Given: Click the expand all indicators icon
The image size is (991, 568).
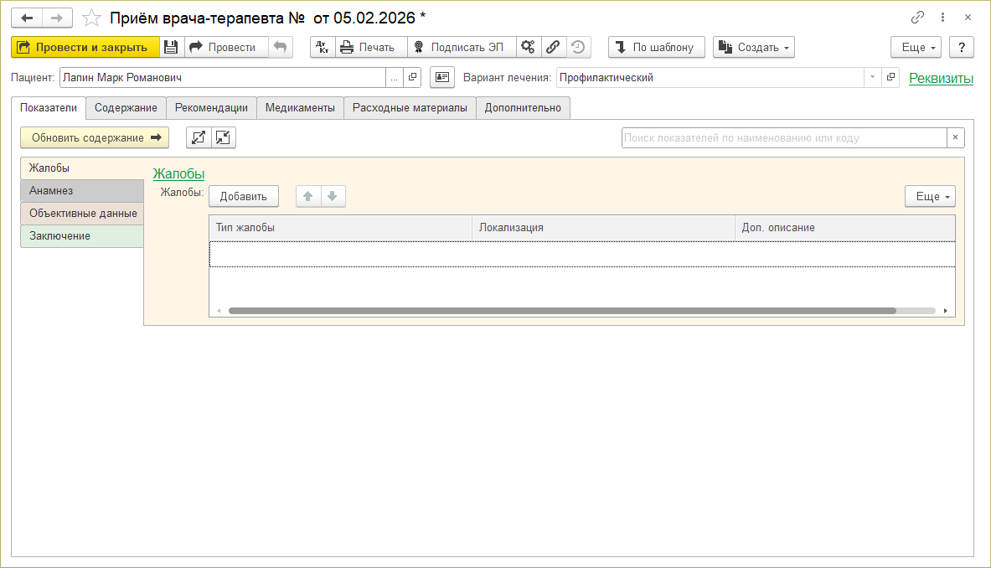Looking at the screenshot, I should (x=199, y=137).
